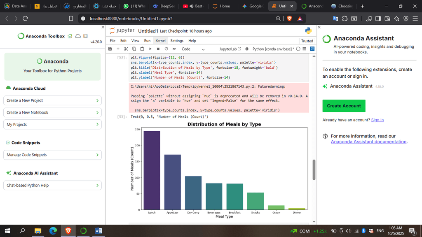
Task: Click the cloud icon in Anaconda Toolbox header
Action: pos(77,36)
